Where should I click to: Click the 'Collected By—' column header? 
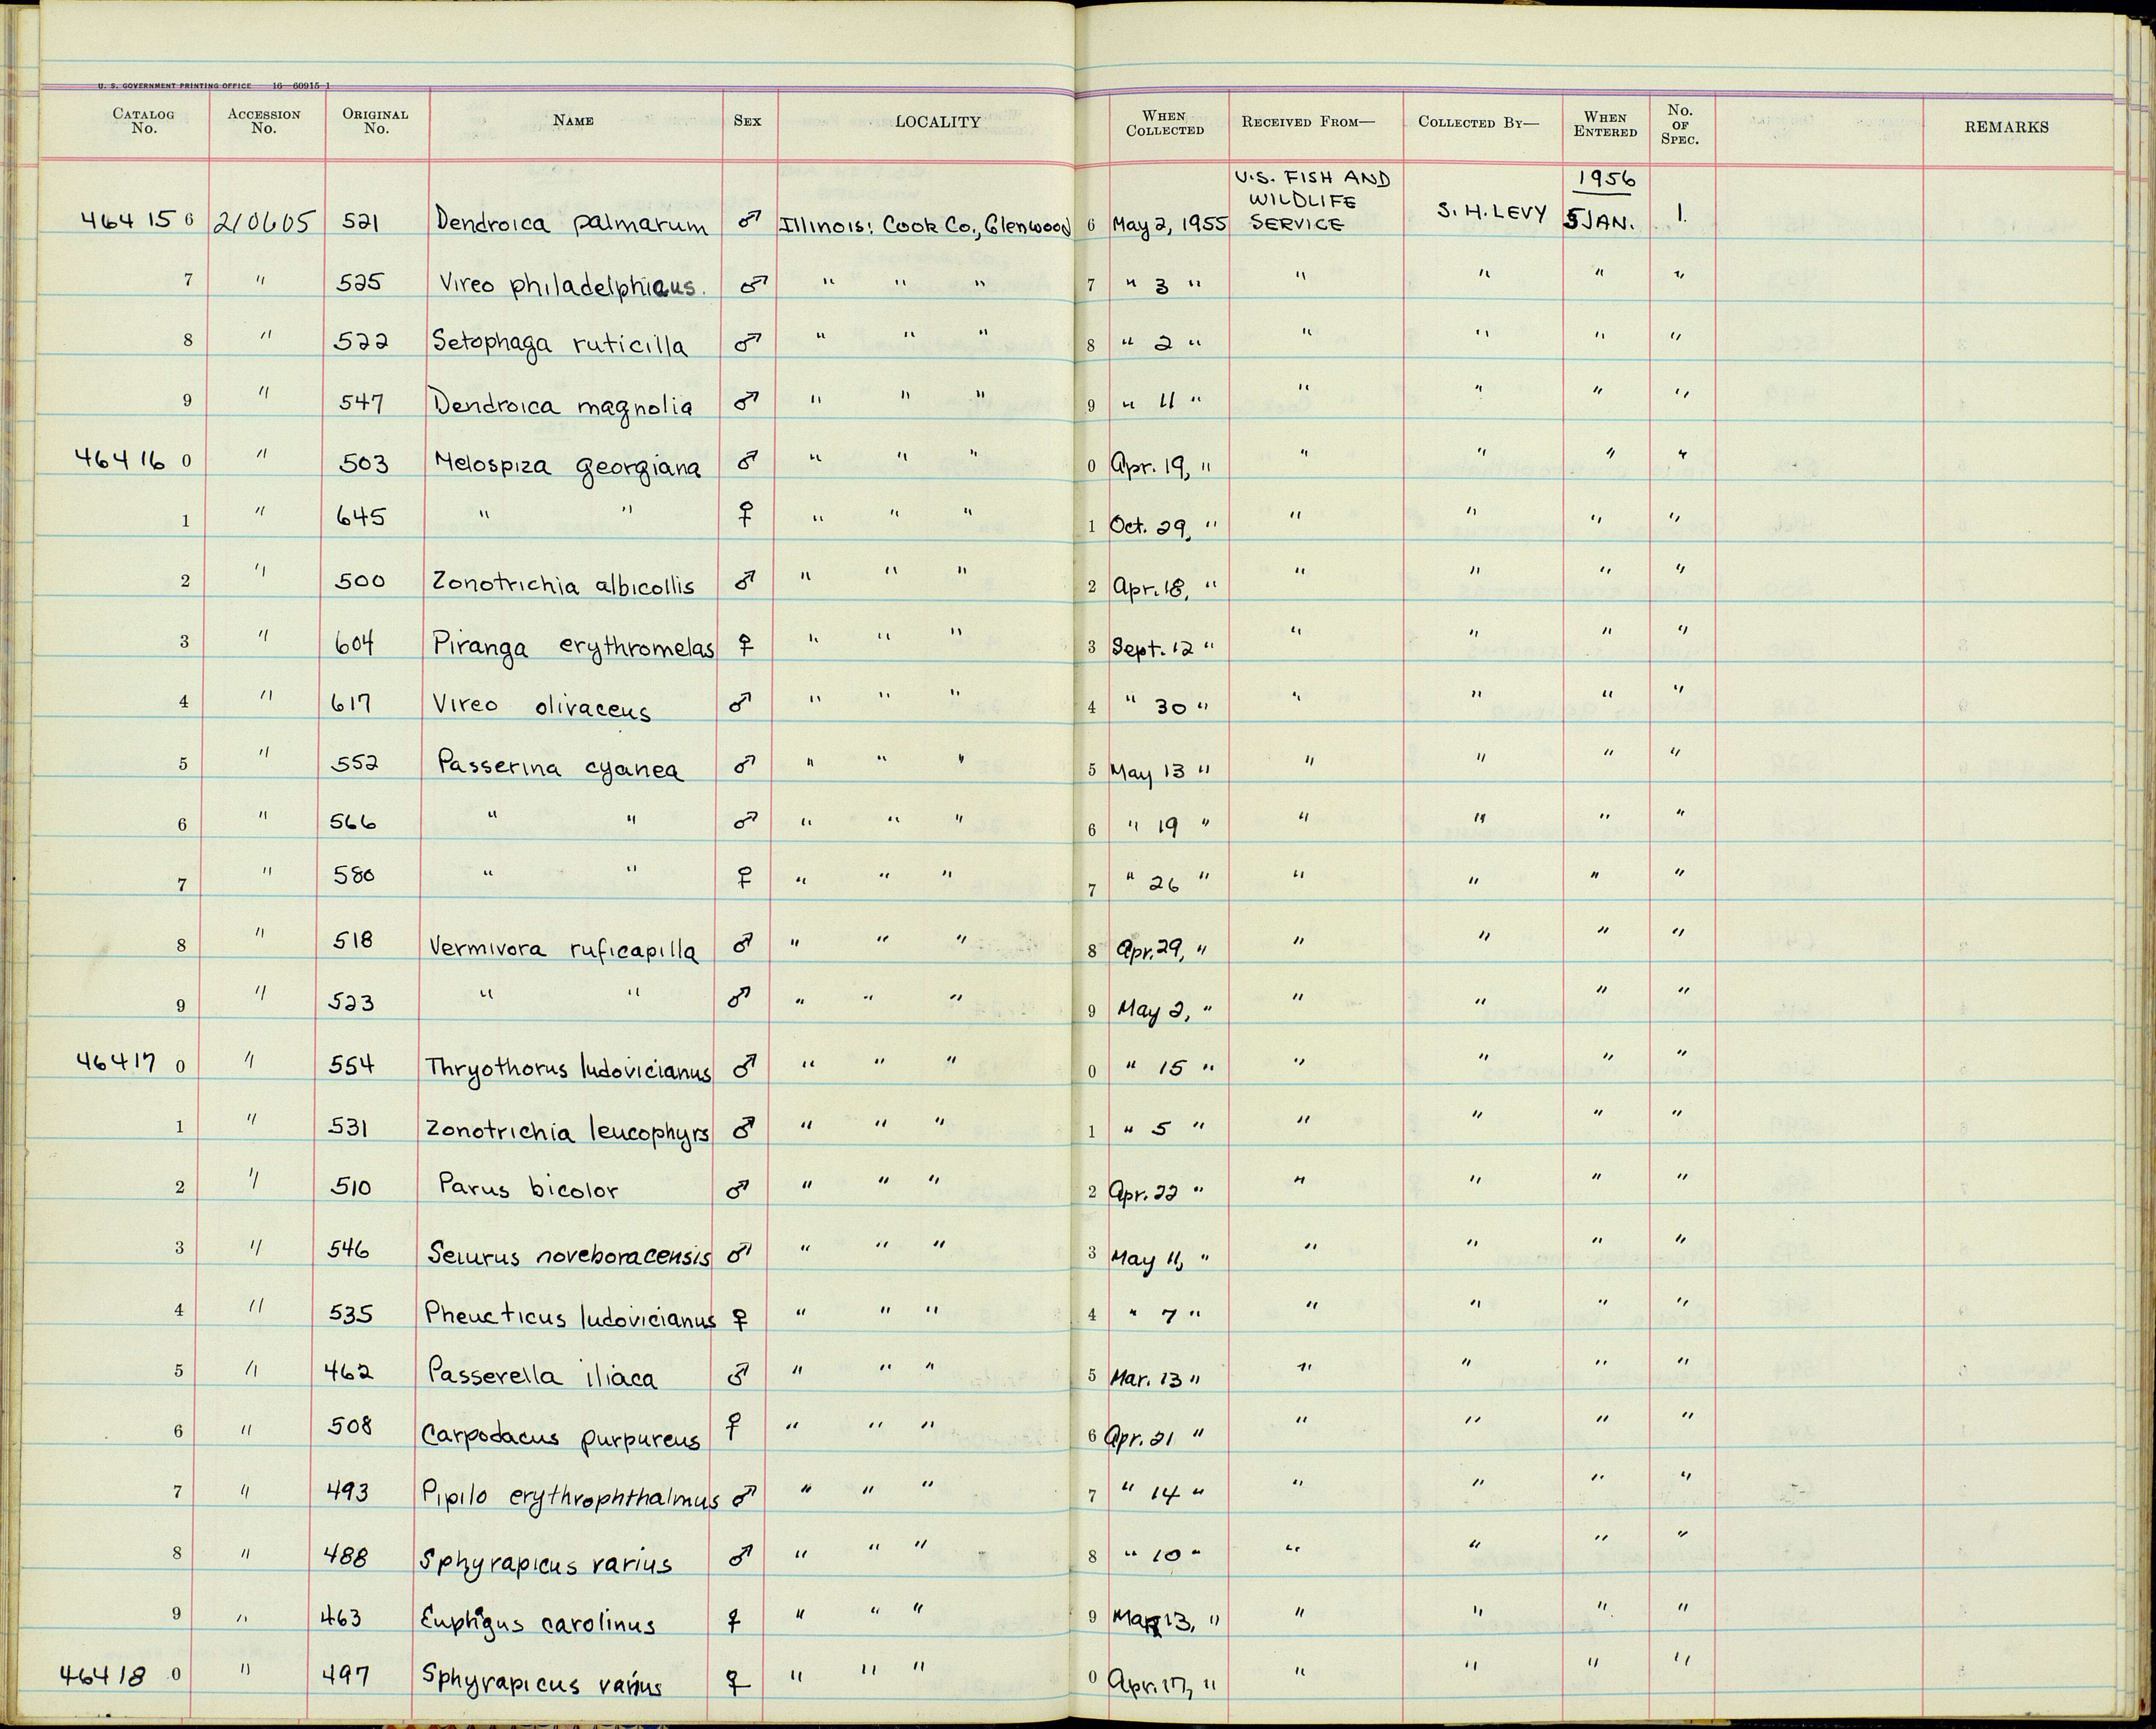point(1478,122)
